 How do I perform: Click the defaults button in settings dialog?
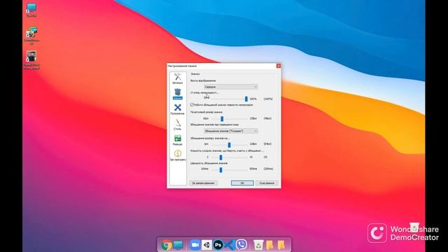pos(203,183)
